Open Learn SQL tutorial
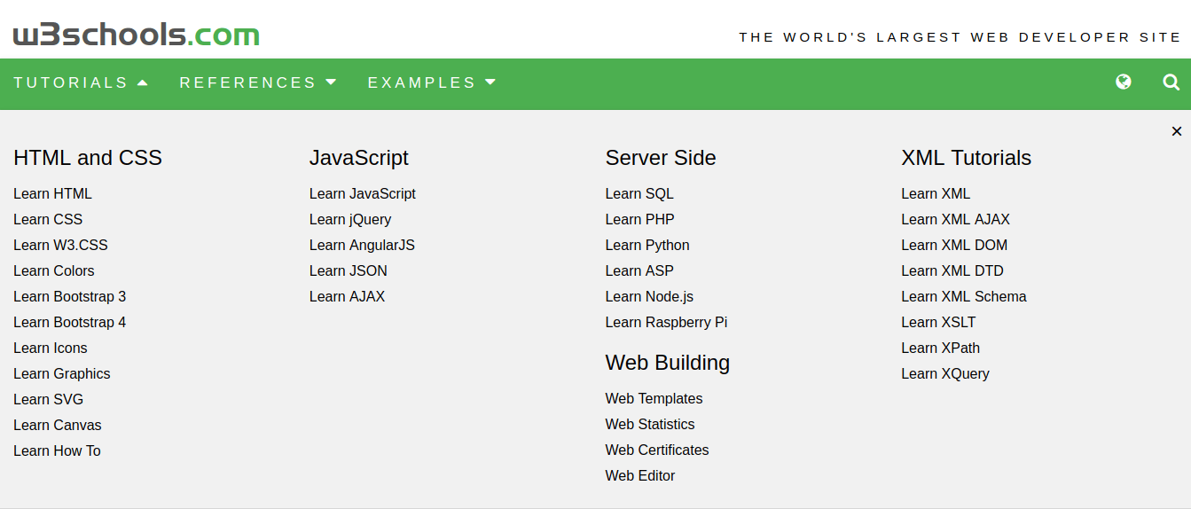This screenshot has height=509, width=1191. click(639, 193)
